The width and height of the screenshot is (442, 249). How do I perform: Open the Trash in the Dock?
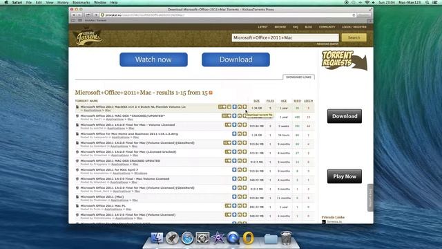click(x=286, y=238)
